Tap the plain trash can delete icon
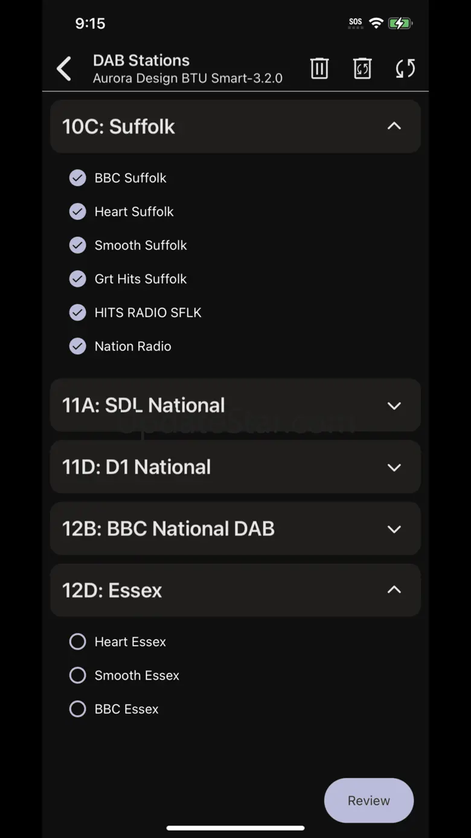This screenshot has width=471, height=838. click(319, 68)
